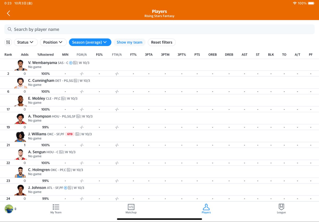Play J. Johnson's video icon

(66, 188)
